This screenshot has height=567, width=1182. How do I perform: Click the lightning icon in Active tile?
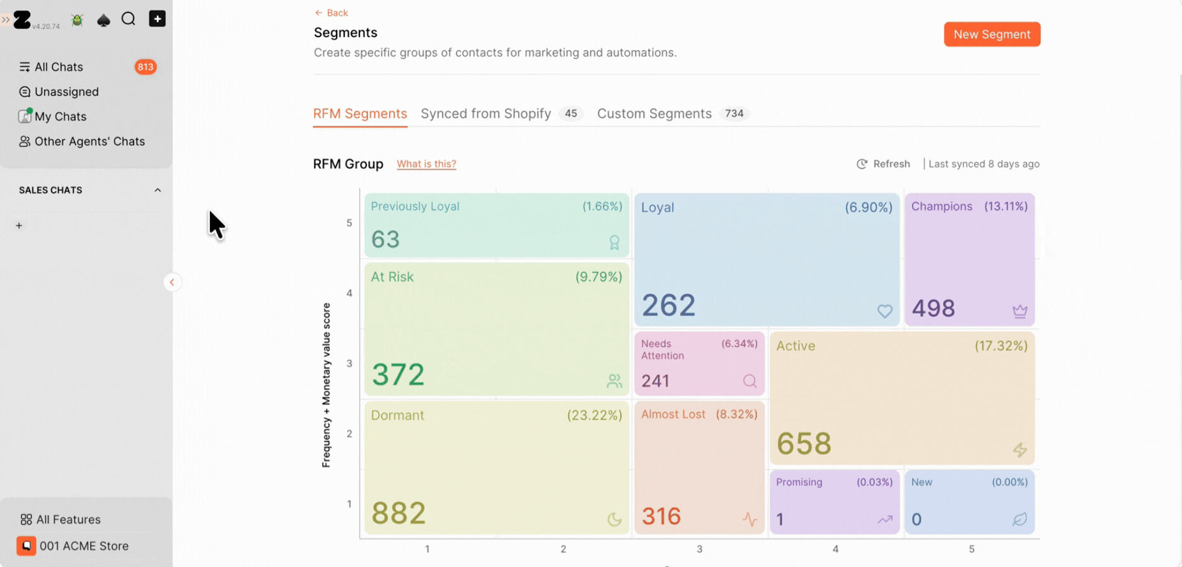(x=1019, y=449)
